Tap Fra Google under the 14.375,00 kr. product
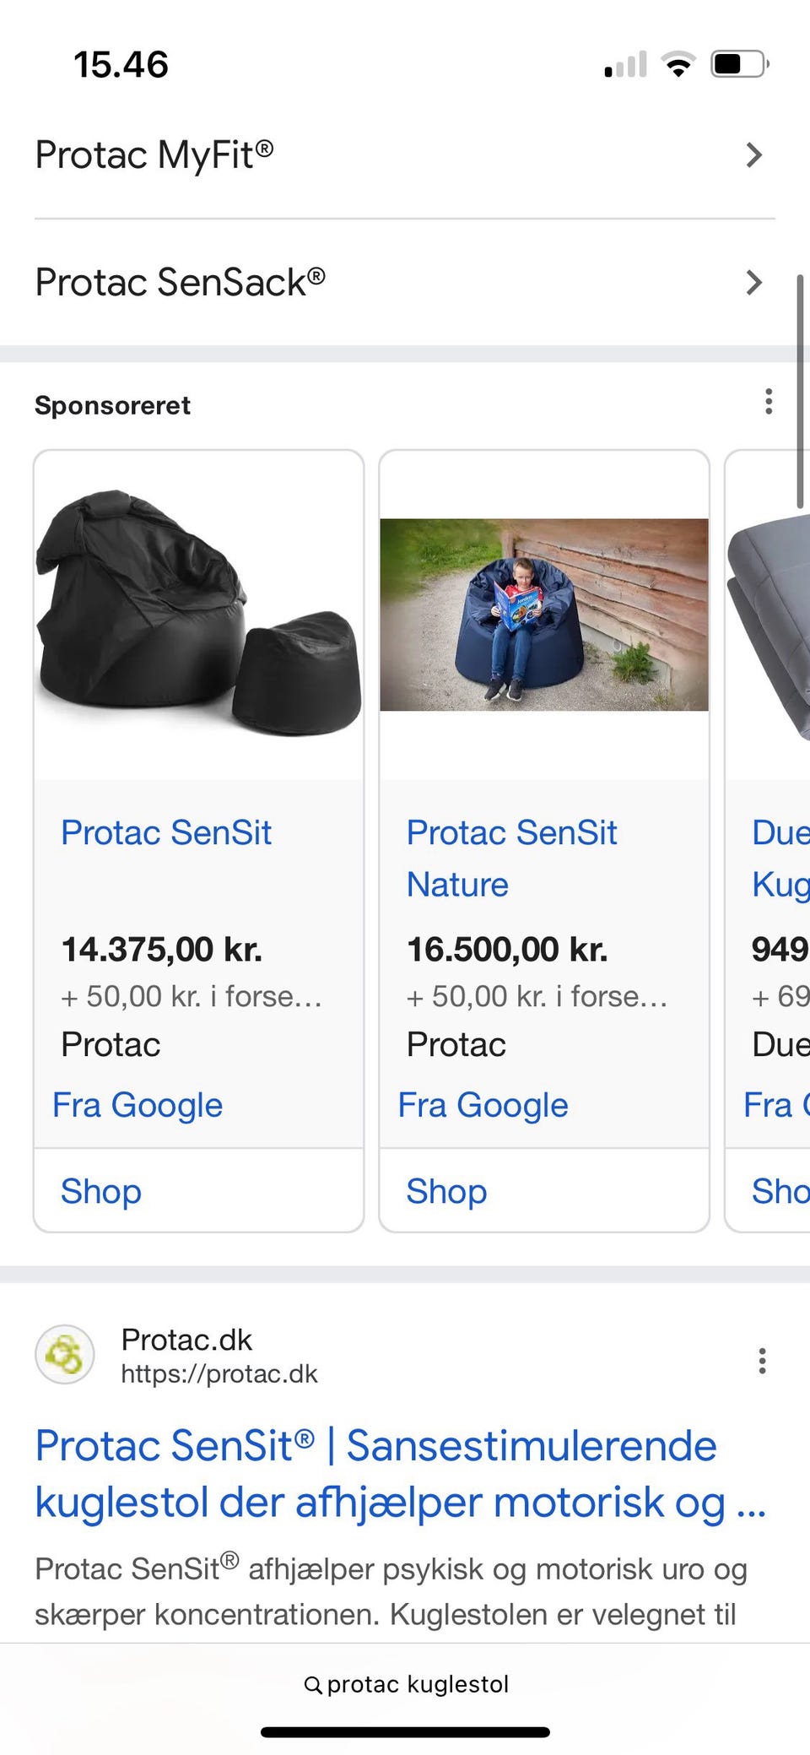This screenshot has height=1755, width=810. (138, 1105)
